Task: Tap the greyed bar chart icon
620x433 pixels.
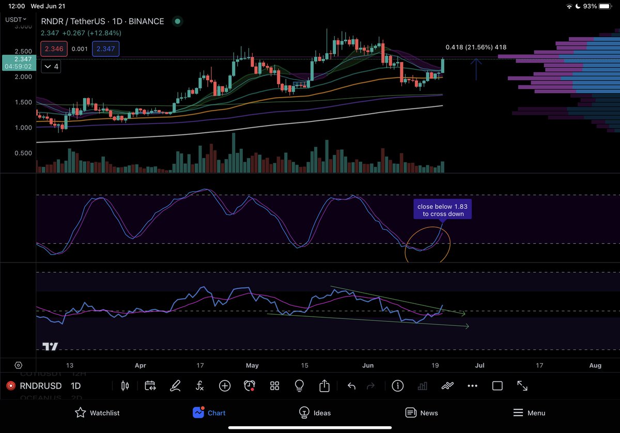Action: pos(422,385)
